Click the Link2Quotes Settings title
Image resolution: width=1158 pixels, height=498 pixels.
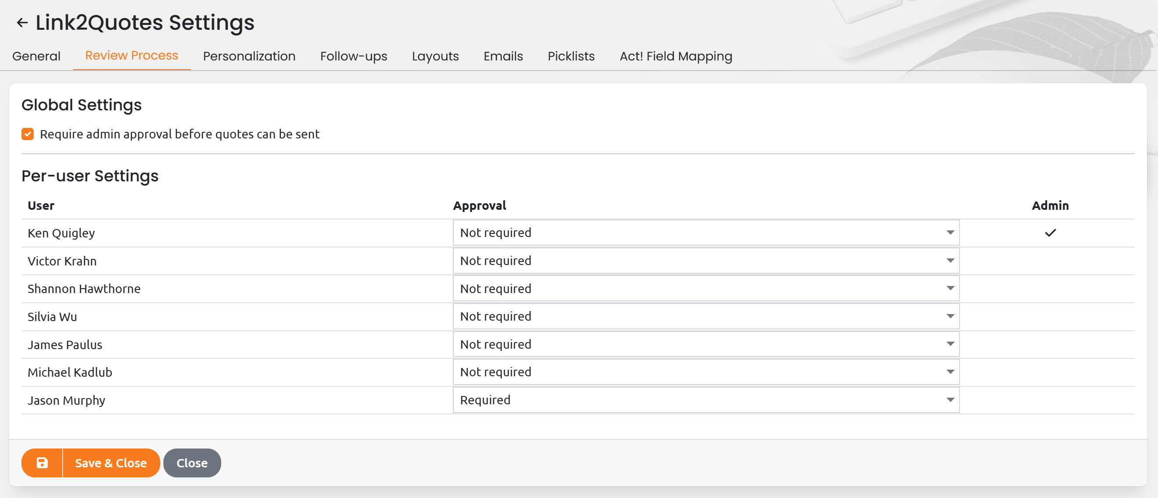point(145,22)
